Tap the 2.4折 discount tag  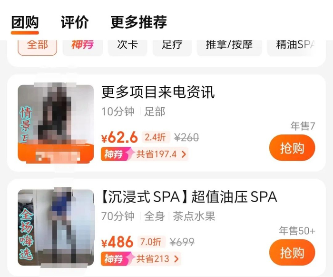coord(156,137)
